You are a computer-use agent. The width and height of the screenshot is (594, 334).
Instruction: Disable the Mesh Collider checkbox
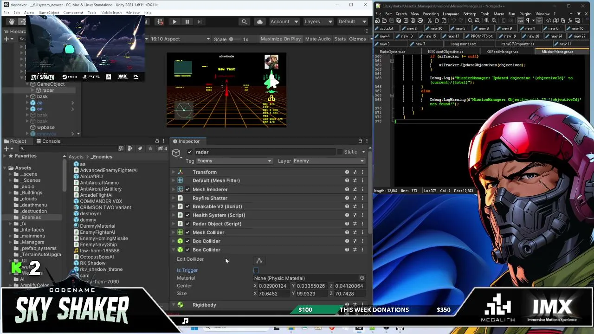tap(187, 232)
